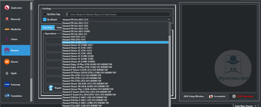Click the sidebar vertical scrollbar
The image size is (261, 107).
[x=31, y=51]
